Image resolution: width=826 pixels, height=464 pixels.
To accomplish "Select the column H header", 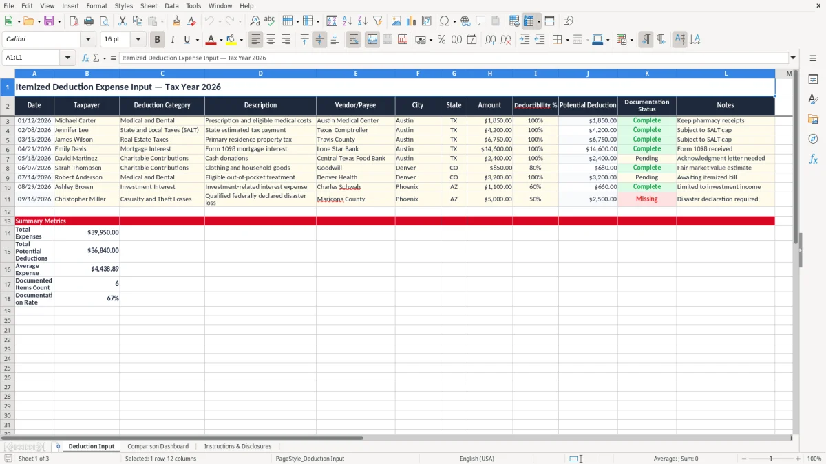I will click(x=489, y=74).
